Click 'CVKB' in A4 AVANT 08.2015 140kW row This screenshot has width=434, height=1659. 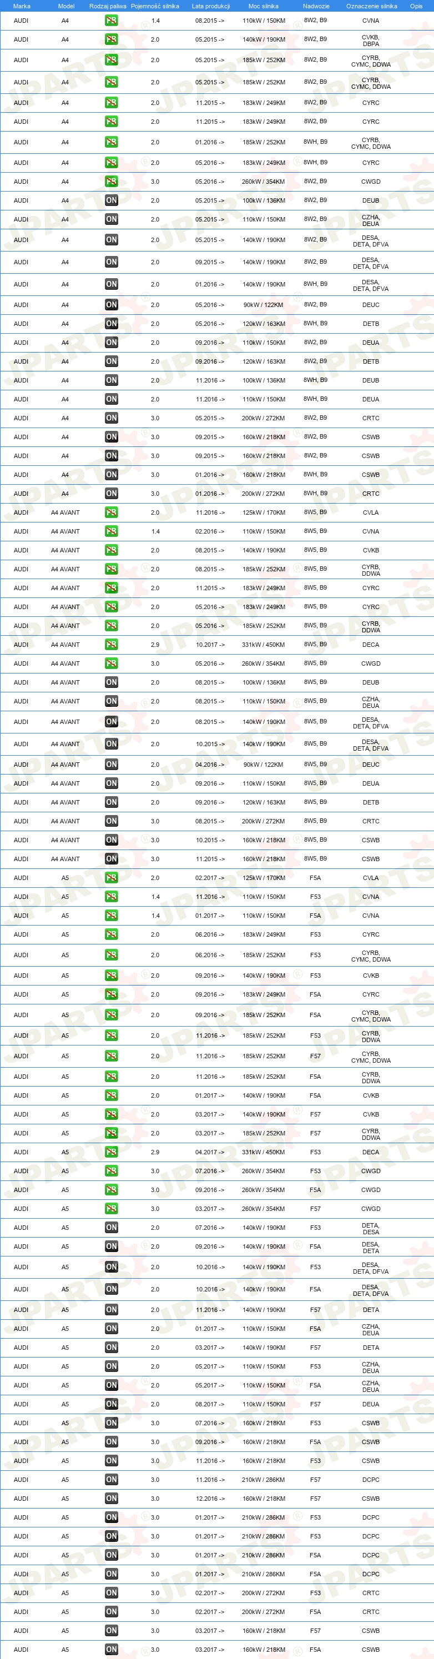tap(371, 550)
